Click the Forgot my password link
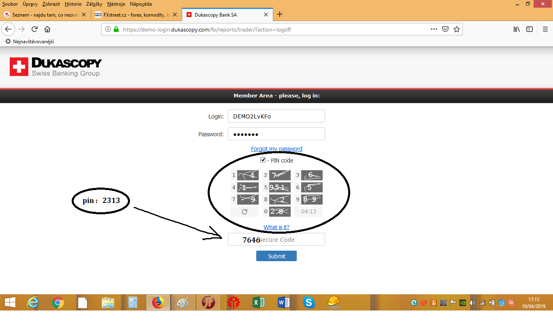 [x=276, y=149]
